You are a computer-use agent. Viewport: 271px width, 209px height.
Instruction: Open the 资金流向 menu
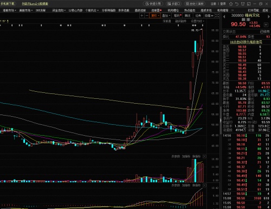click(59, 10)
